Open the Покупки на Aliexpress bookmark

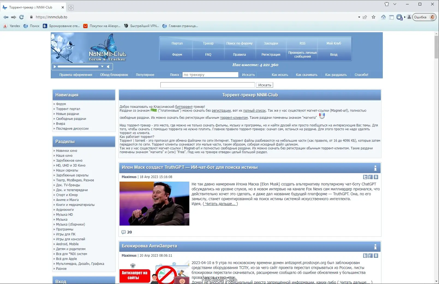102,26
